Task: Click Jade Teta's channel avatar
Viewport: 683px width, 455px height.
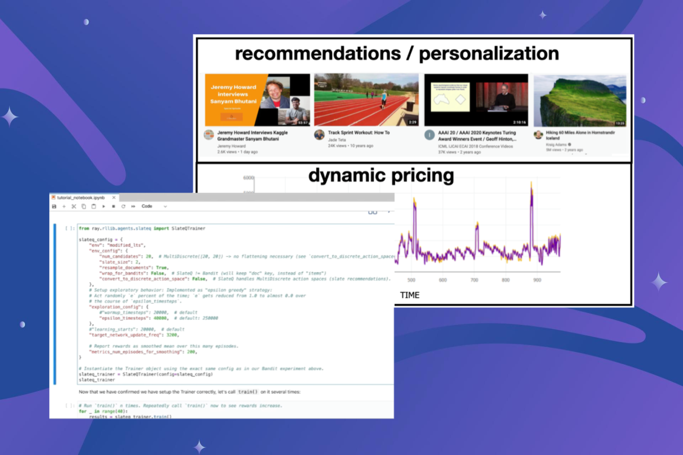Action: [x=319, y=135]
